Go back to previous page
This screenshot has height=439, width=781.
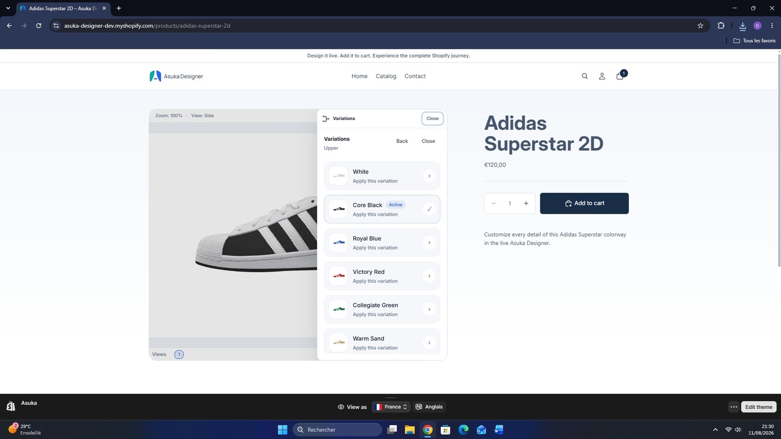[x=9, y=26]
